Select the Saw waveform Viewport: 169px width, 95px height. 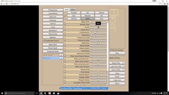[x=74, y=16]
